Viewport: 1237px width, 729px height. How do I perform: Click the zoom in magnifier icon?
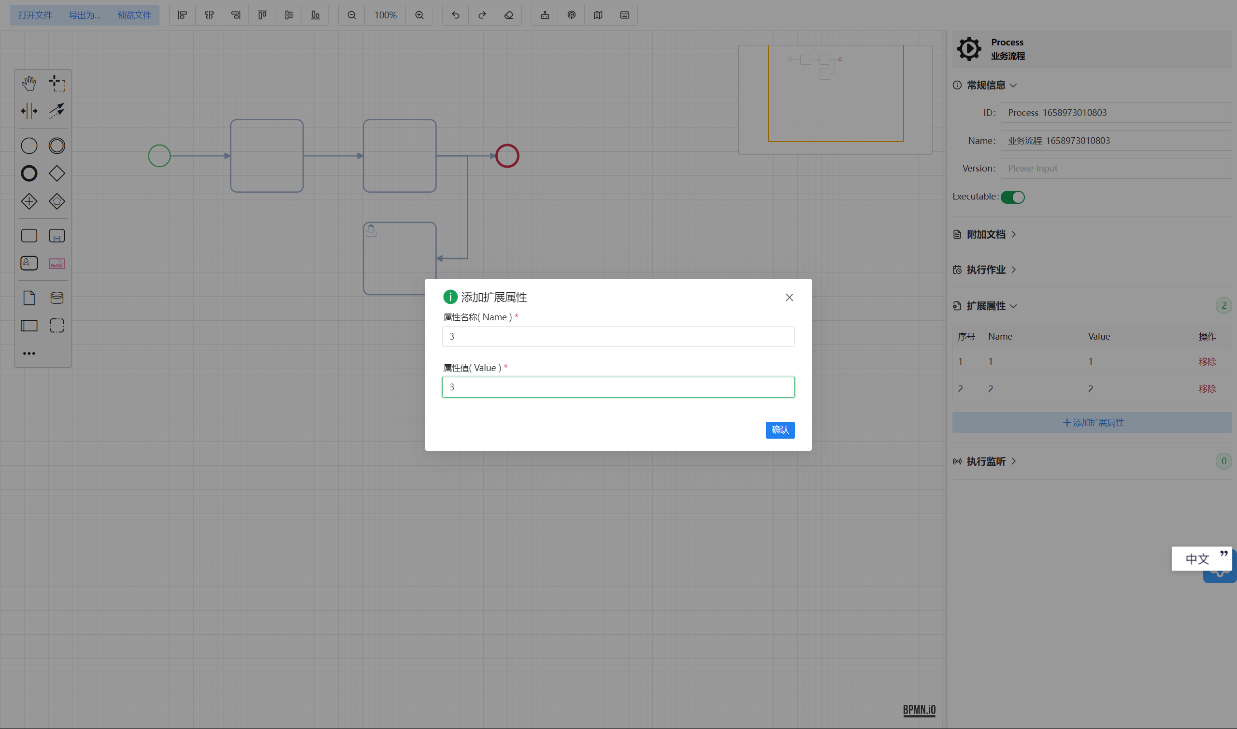[x=419, y=15]
